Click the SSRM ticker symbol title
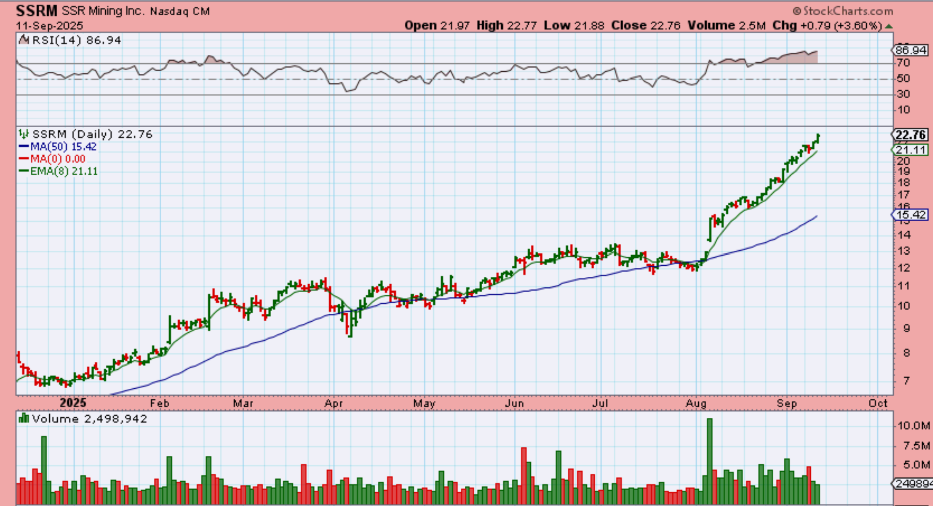Image resolution: width=933 pixels, height=506 pixels. [x=36, y=11]
